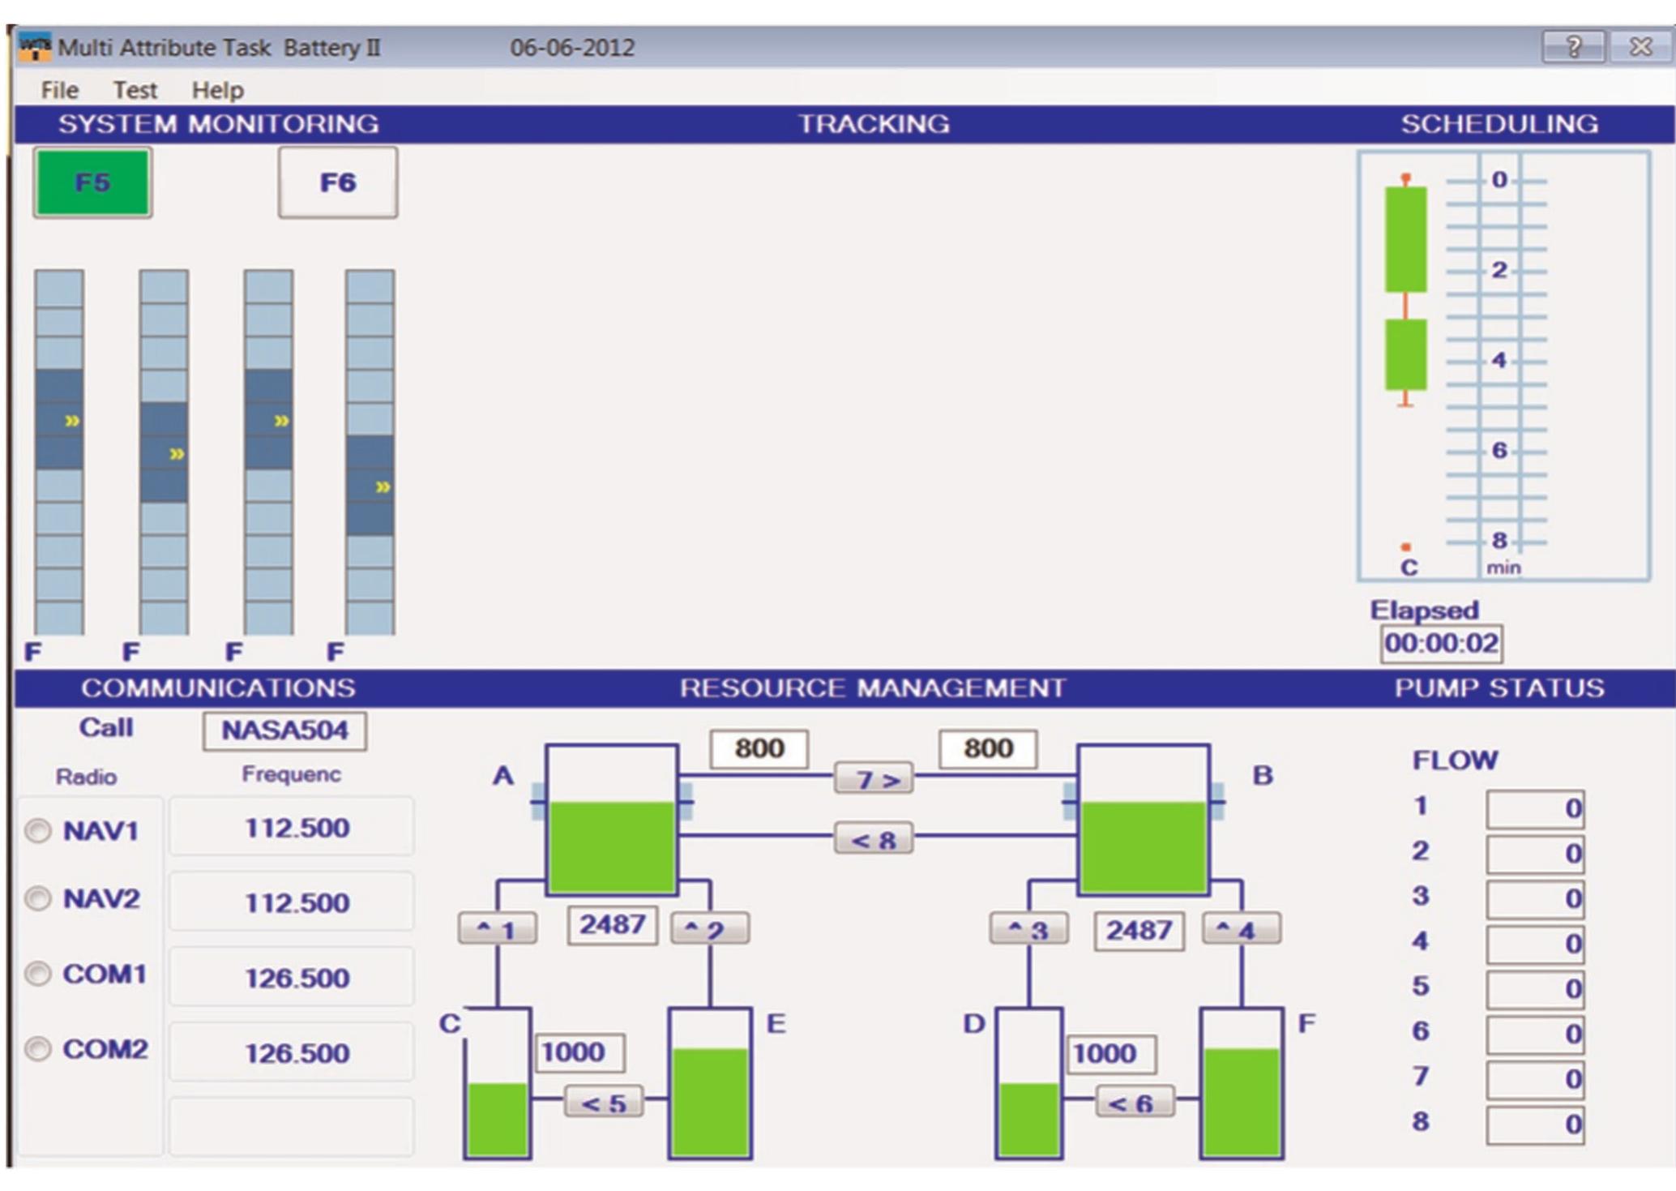
Task: Toggle pump 1 from tank C to A
Action: [498, 929]
